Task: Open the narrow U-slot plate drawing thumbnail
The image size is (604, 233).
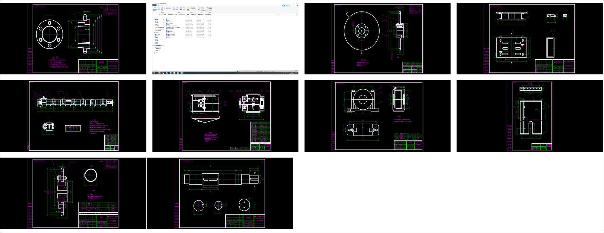Action: (530, 116)
